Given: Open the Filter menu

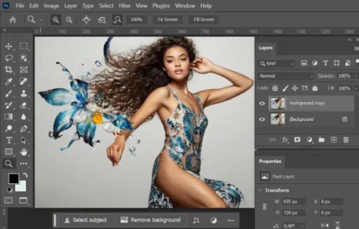Looking at the screenshot, I should tap(125, 6).
